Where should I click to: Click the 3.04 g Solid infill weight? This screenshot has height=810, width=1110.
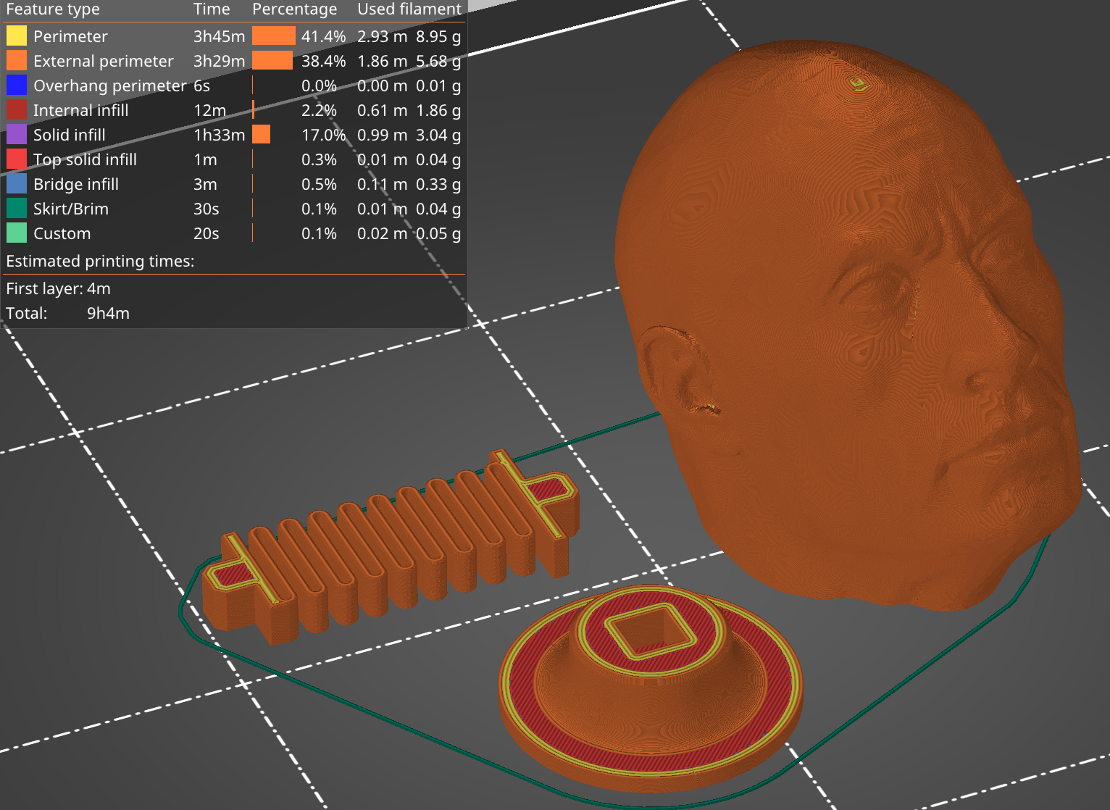(438, 135)
